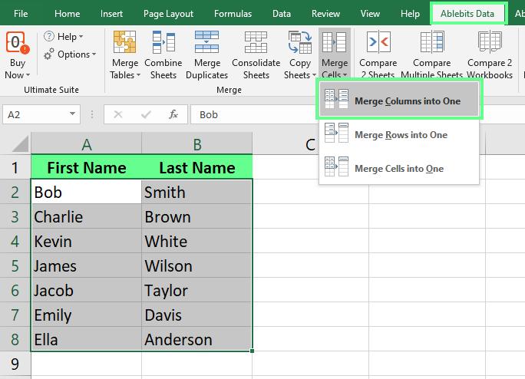The image size is (525, 379).
Task: Open the Options dropdown
Action: coord(70,54)
